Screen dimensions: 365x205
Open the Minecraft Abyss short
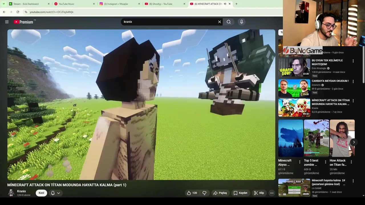pos(291,138)
